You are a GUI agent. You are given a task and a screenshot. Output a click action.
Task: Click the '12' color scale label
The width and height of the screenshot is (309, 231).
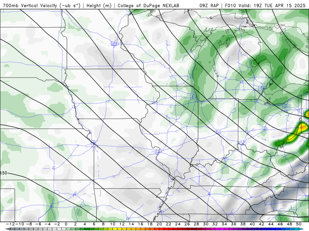tap(122, 224)
